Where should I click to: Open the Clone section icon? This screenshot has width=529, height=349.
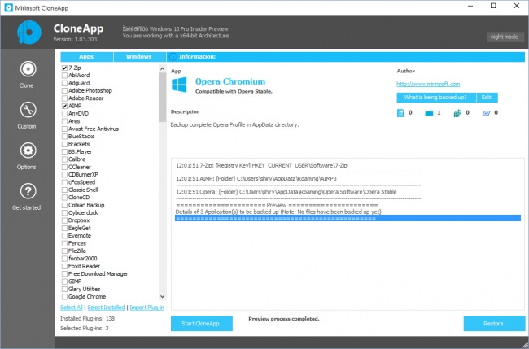28,69
